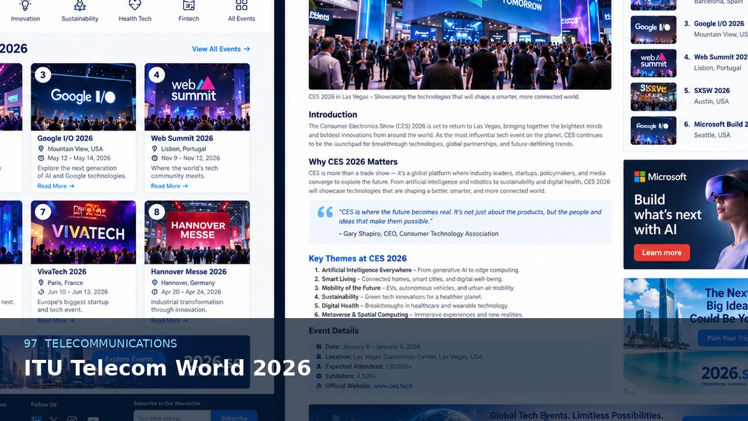This screenshot has width=748, height=421.
Task: Click the clock icon beside May 12 – May 14, 2026
Action: coord(41,158)
